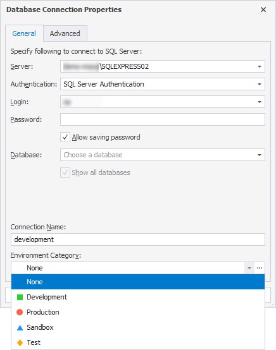The width and height of the screenshot is (276, 350).
Task: Click the Password input field
Action: coord(163,119)
